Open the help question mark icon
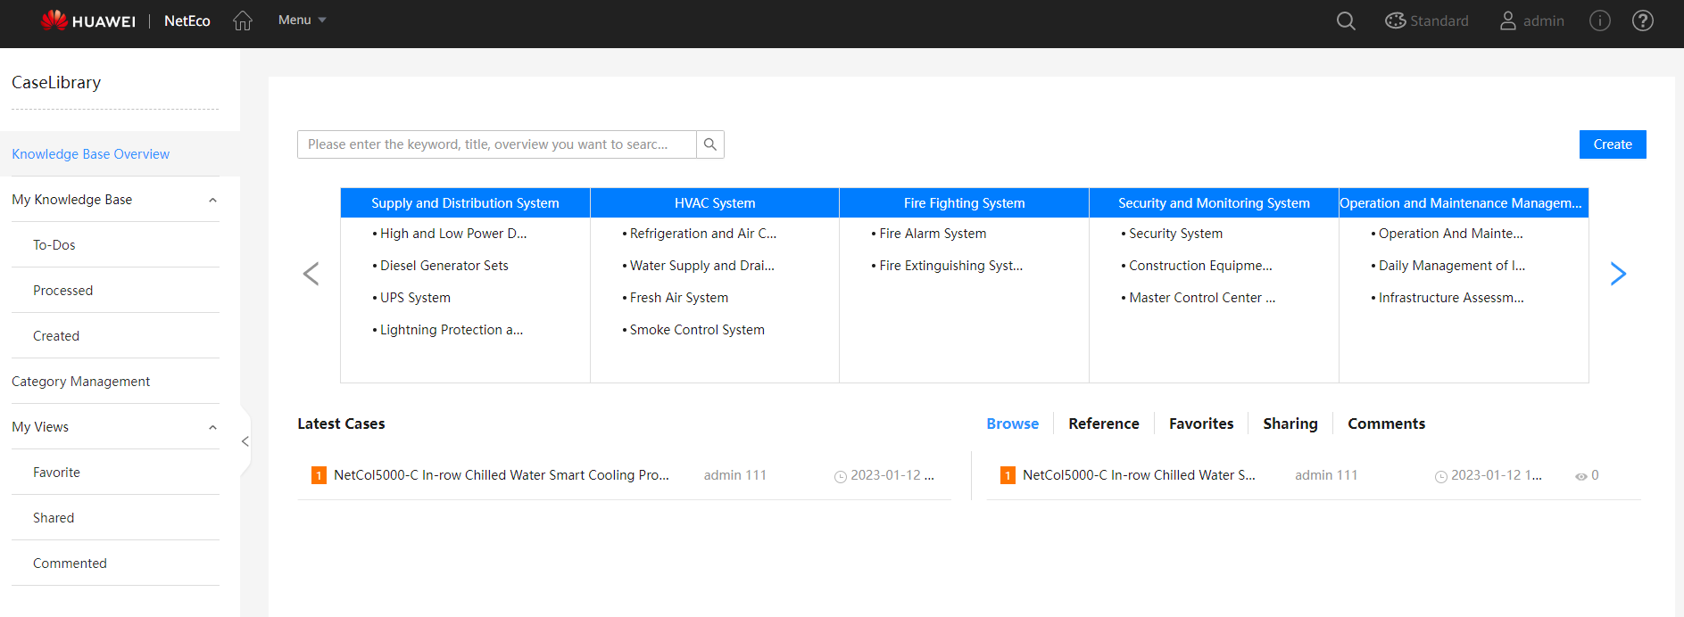 (1643, 21)
